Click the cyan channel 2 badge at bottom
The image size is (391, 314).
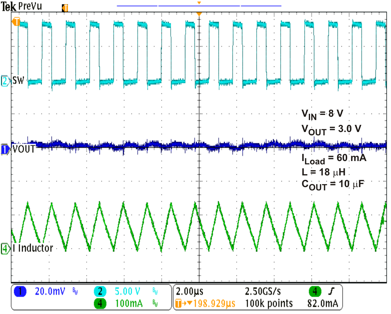tap(100, 291)
